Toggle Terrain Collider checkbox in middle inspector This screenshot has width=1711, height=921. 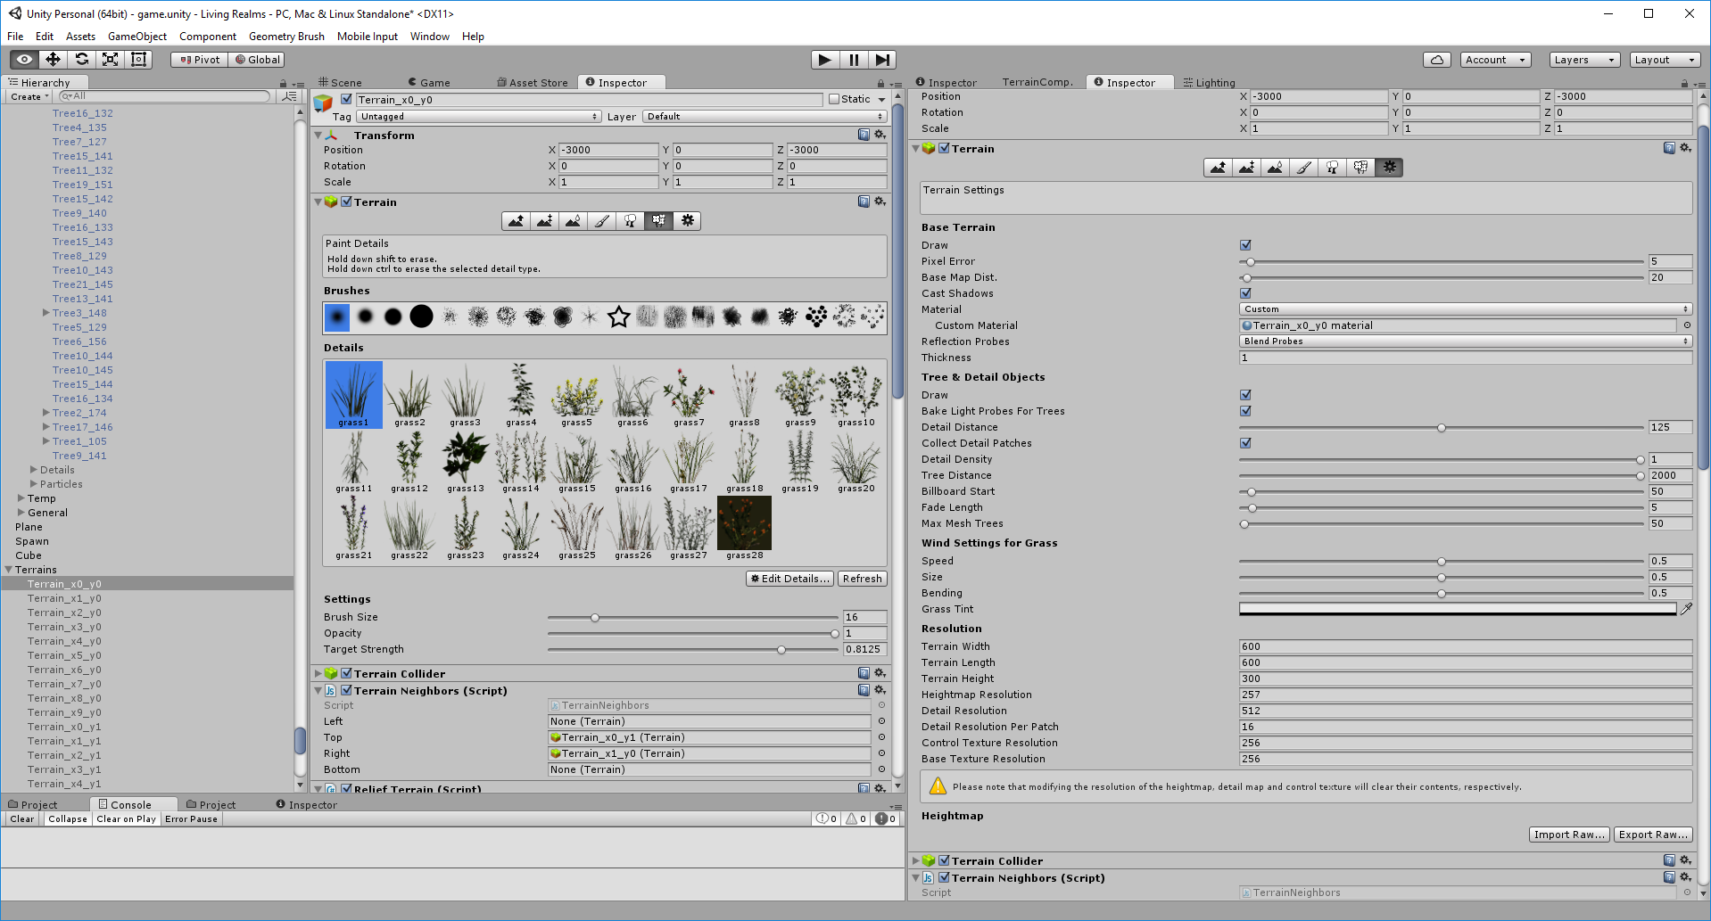(x=346, y=674)
